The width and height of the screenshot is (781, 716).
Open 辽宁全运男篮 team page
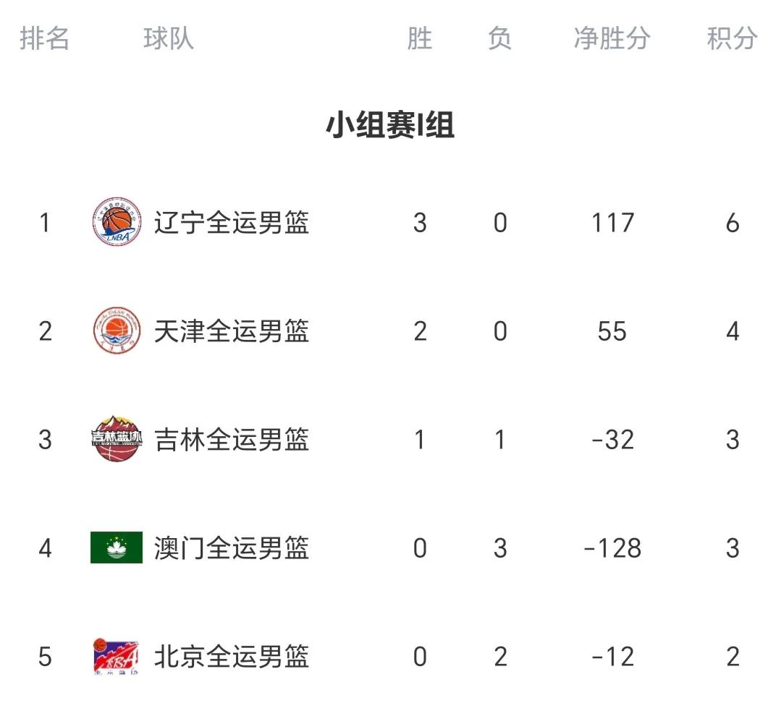point(232,222)
